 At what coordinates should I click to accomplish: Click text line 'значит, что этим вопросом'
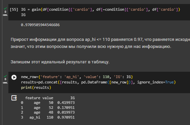pyautogui.click(x=91, y=47)
